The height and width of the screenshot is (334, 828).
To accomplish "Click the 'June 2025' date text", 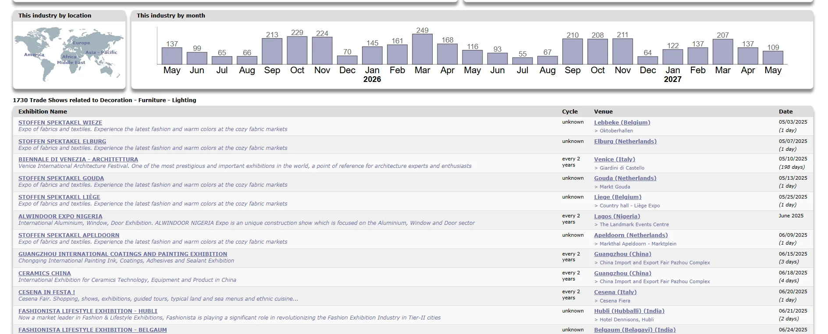I will [x=791, y=216].
